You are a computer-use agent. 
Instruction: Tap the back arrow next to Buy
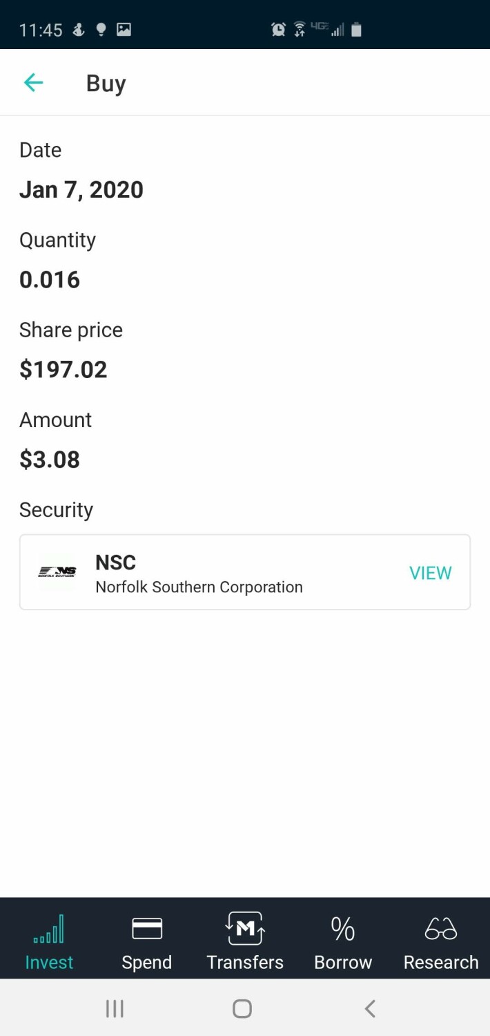pos(33,83)
